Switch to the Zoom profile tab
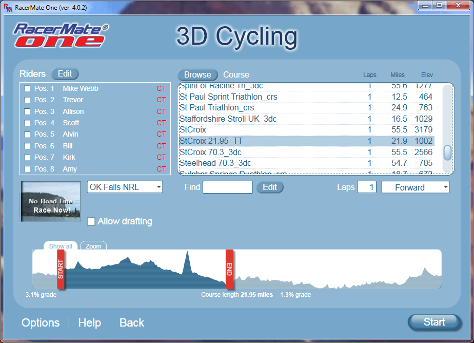The width and height of the screenshot is (474, 343). [93, 246]
